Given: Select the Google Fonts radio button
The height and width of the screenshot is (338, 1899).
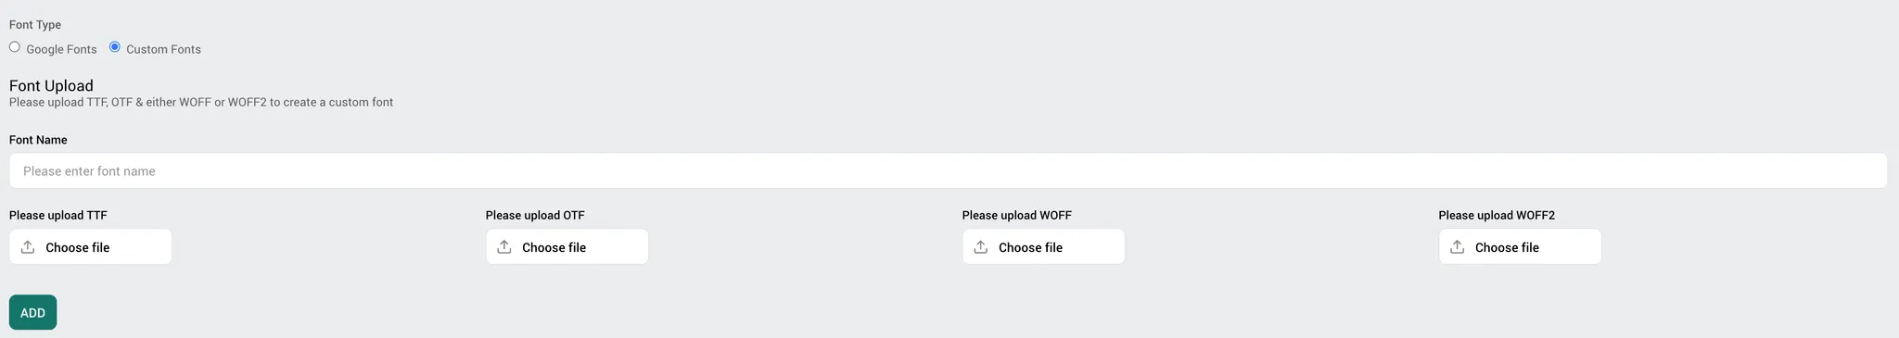Looking at the screenshot, I should (x=15, y=47).
